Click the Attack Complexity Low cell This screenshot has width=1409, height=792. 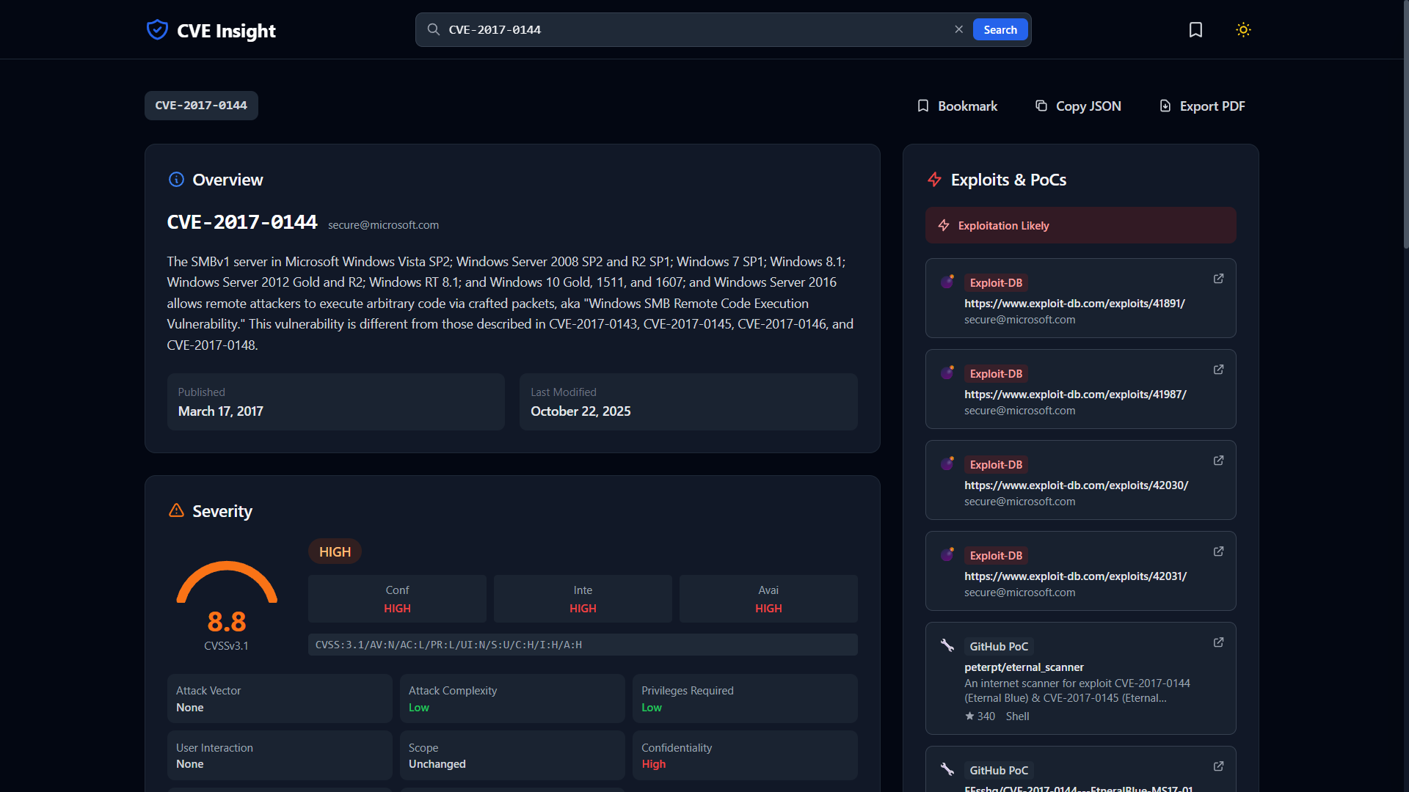coord(512,698)
